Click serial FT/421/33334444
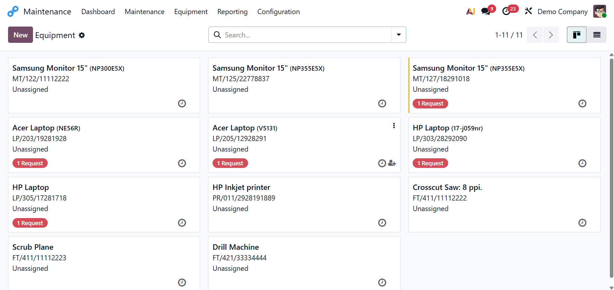The width and height of the screenshot is (614, 290). point(239,258)
